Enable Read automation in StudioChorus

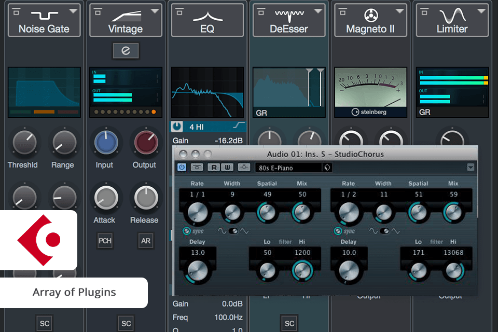213,167
